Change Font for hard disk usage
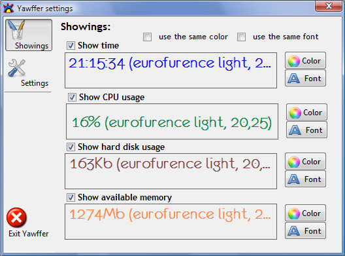Viewport: 345px width, 256px height. pyautogui.click(x=305, y=179)
